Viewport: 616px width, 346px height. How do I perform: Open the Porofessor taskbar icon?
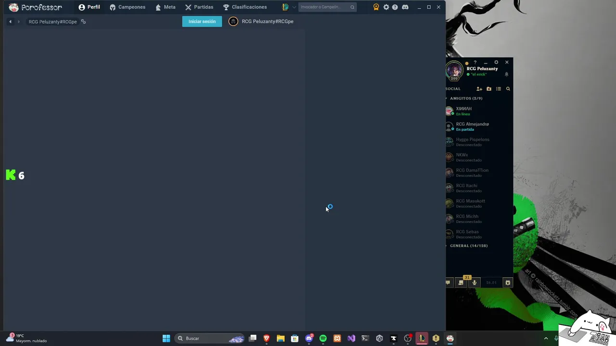point(450,338)
